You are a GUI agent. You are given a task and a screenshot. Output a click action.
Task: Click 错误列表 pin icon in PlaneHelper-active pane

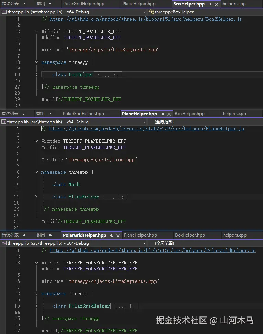(x=23, y=114)
